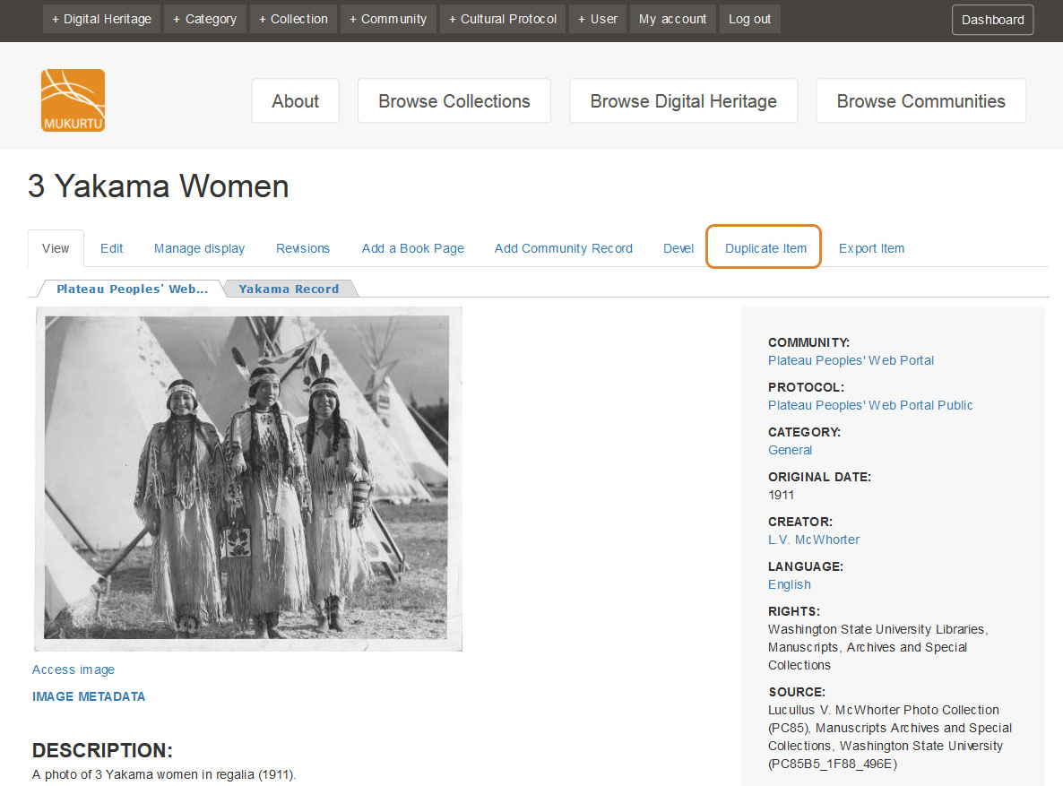The width and height of the screenshot is (1063, 786).
Task: Click the ORIGINAL DATE: field label
Action: (x=819, y=477)
